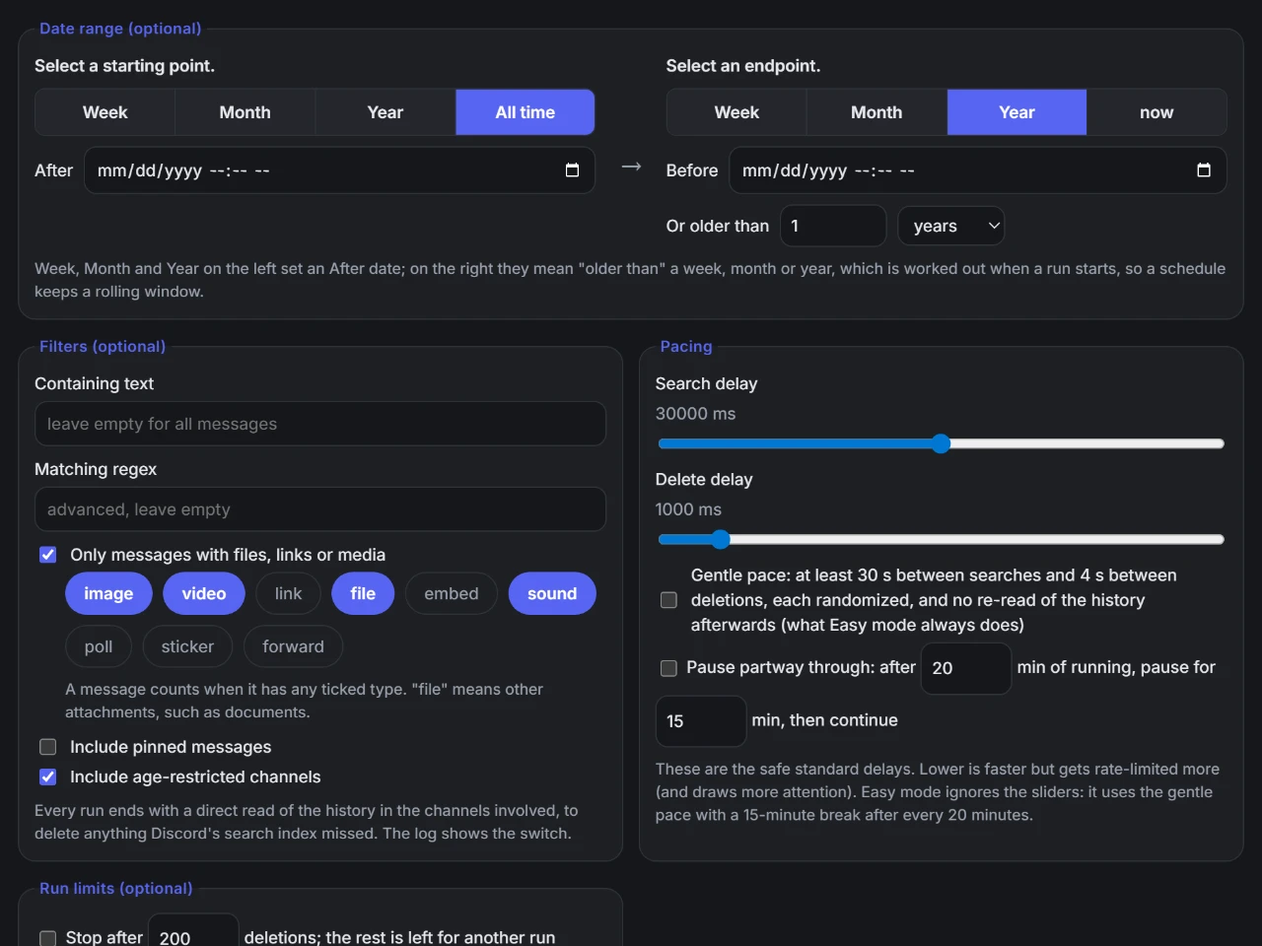This screenshot has width=1262, height=946.
Task: Enable the embed type chip
Action: click(x=452, y=593)
